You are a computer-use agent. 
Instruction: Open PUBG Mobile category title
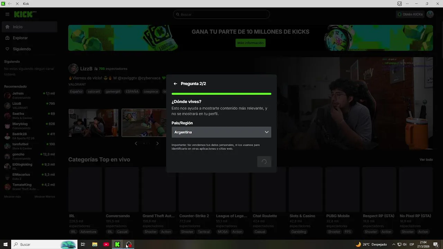coord(338,216)
